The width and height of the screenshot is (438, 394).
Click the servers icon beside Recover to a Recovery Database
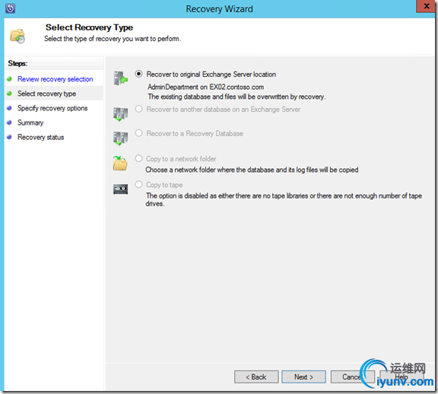[121, 138]
